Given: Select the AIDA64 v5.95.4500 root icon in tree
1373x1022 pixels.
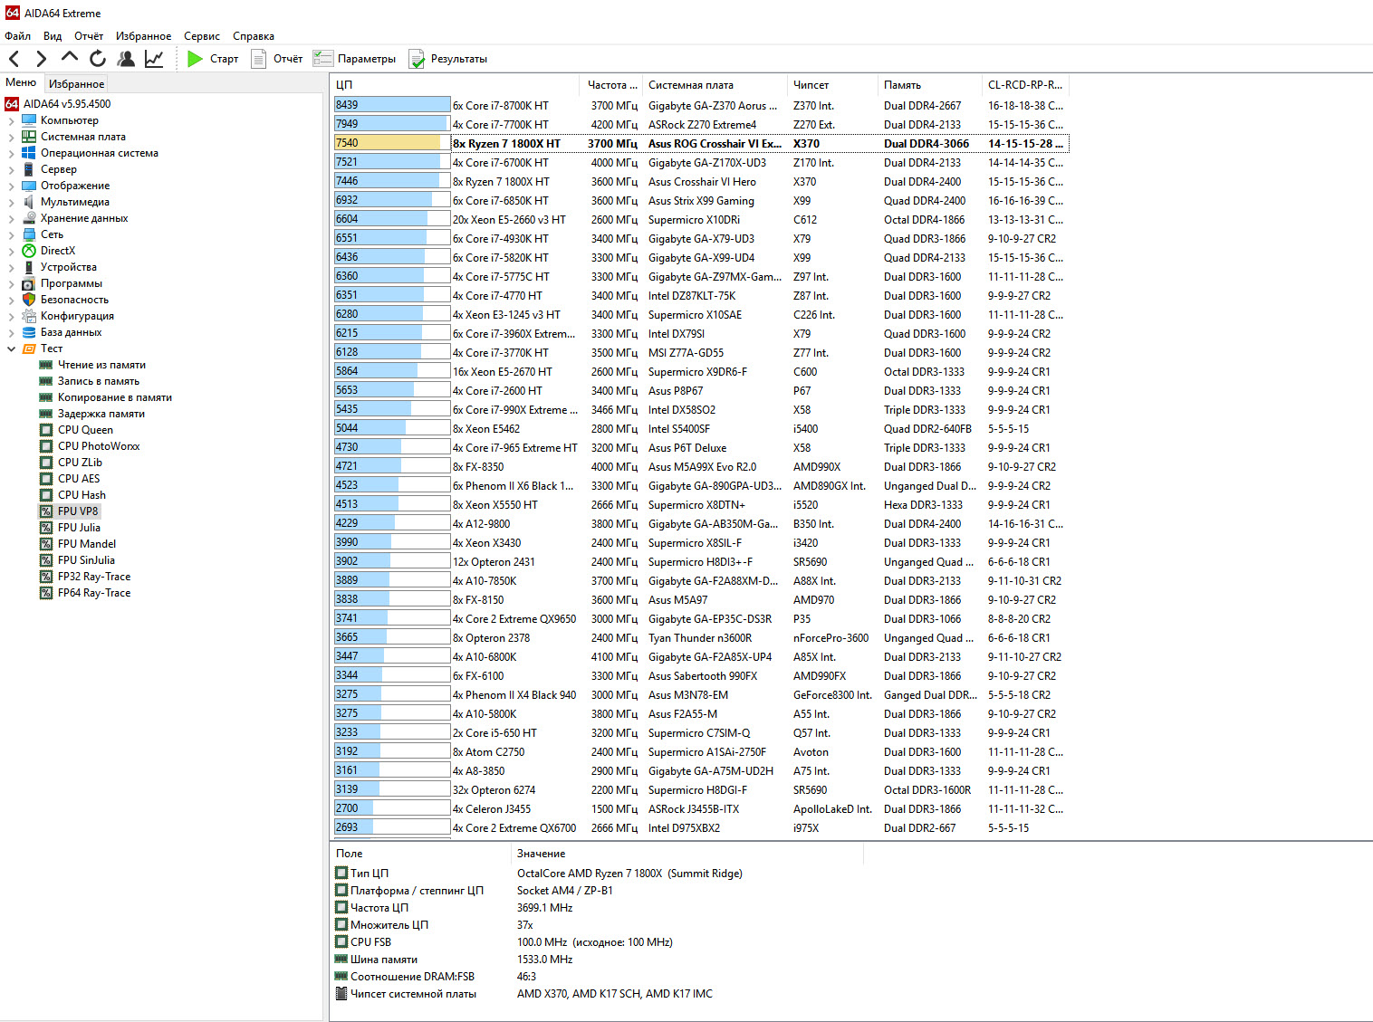Looking at the screenshot, I should 12,104.
